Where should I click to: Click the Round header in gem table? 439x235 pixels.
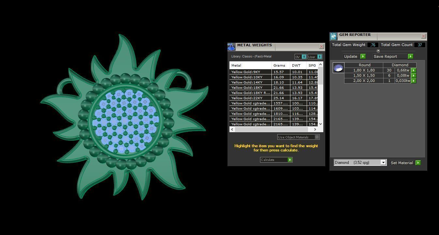click(364, 65)
